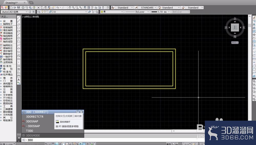Image resolution: width=256 pixels, height=145 pixels.
Task: Open workspace settings gear icon
Action: (x=30, y=12)
